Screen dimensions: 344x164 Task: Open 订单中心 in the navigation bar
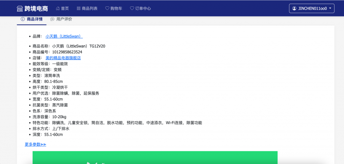[140, 8]
